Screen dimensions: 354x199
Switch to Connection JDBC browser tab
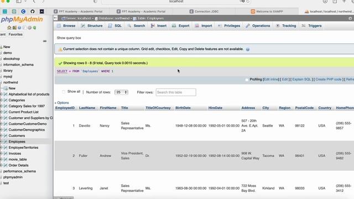click(204, 11)
